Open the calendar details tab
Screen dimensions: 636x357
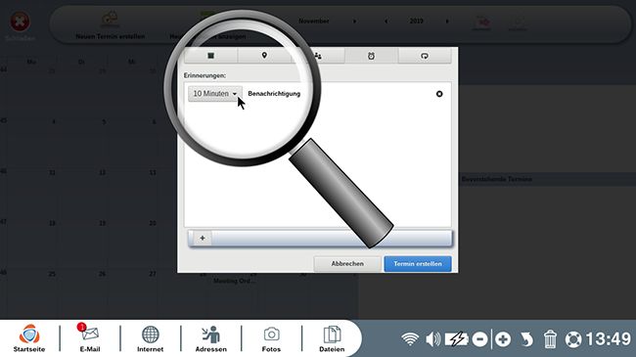(x=211, y=56)
